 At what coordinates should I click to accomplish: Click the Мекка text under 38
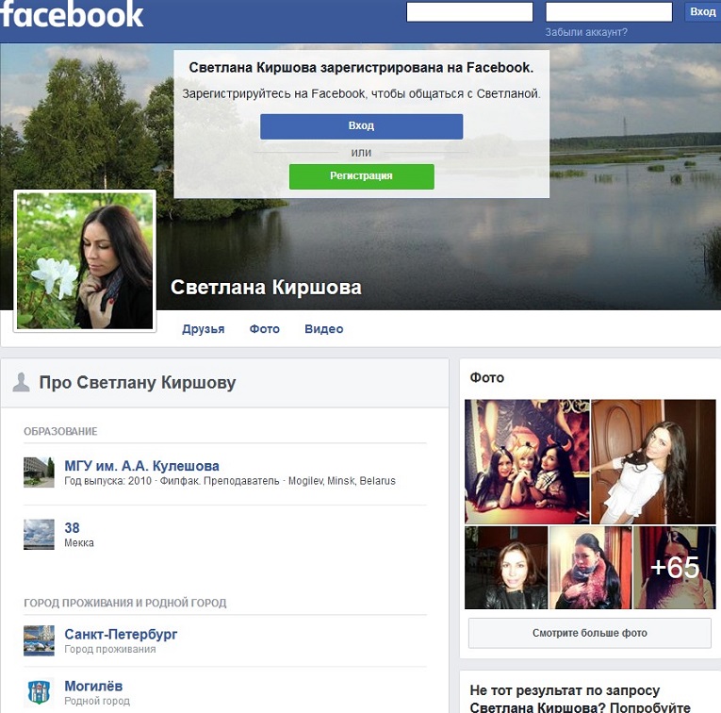click(x=79, y=543)
